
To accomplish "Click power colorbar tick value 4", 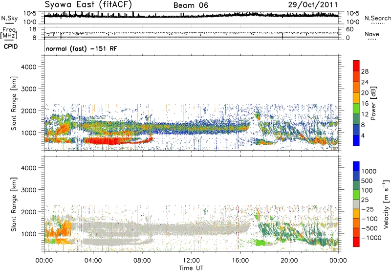I will (363, 135).
